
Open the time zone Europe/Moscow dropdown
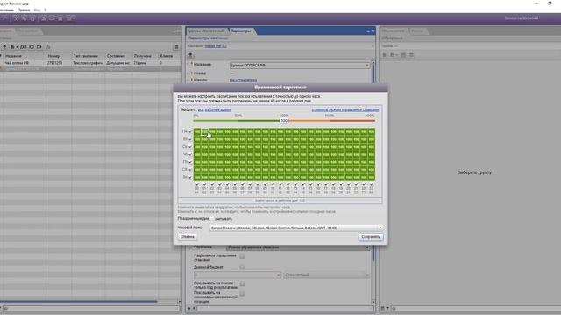296,227
